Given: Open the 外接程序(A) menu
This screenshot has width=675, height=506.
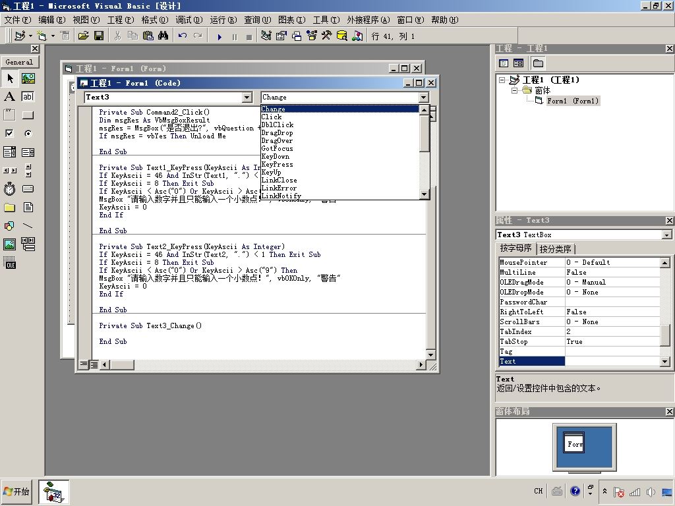Looking at the screenshot, I should coord(368,20).
